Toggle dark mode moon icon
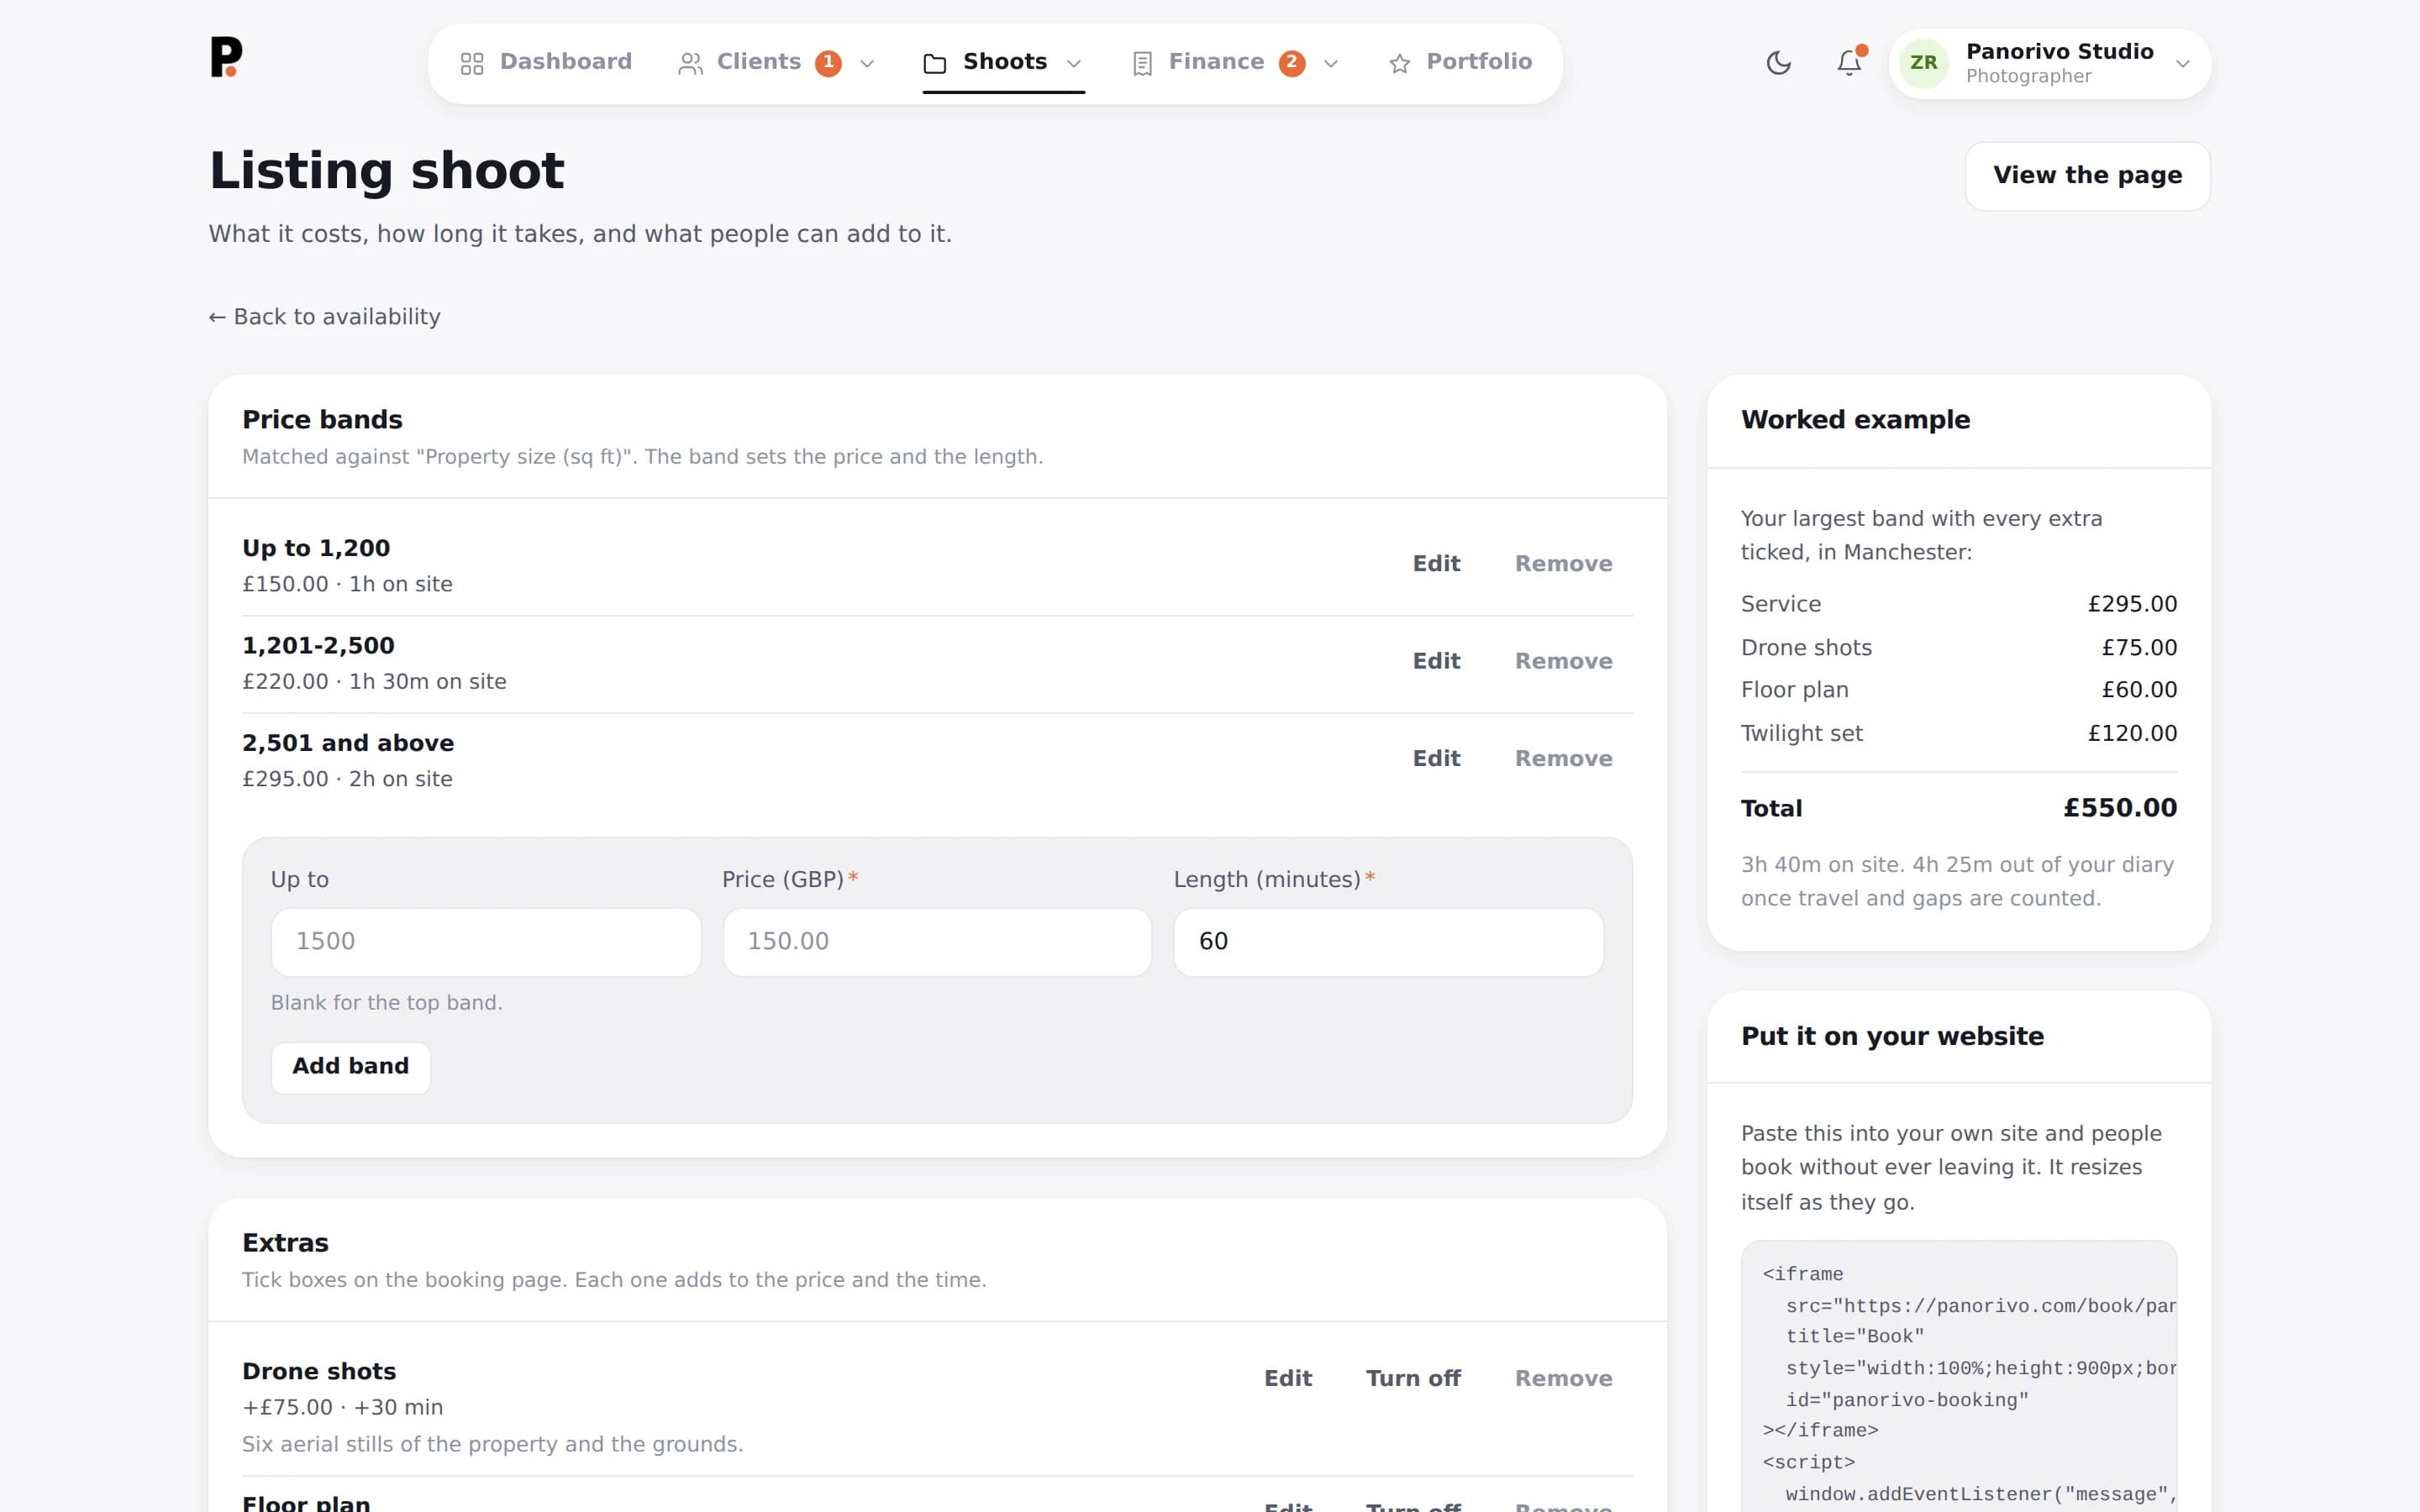 [1778, 63]
